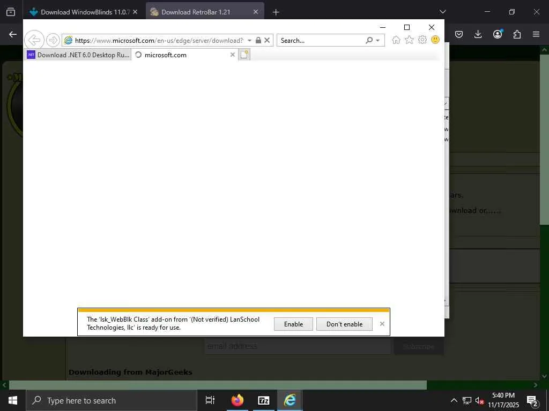Go forward in Internet Explorer
549x411 pixels.
point(53,40)
